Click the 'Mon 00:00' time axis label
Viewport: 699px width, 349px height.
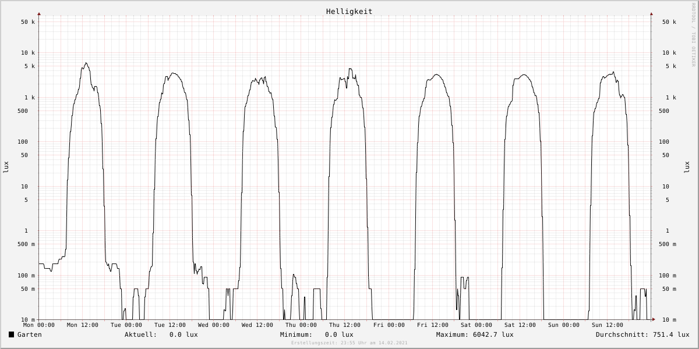(39, 325)
